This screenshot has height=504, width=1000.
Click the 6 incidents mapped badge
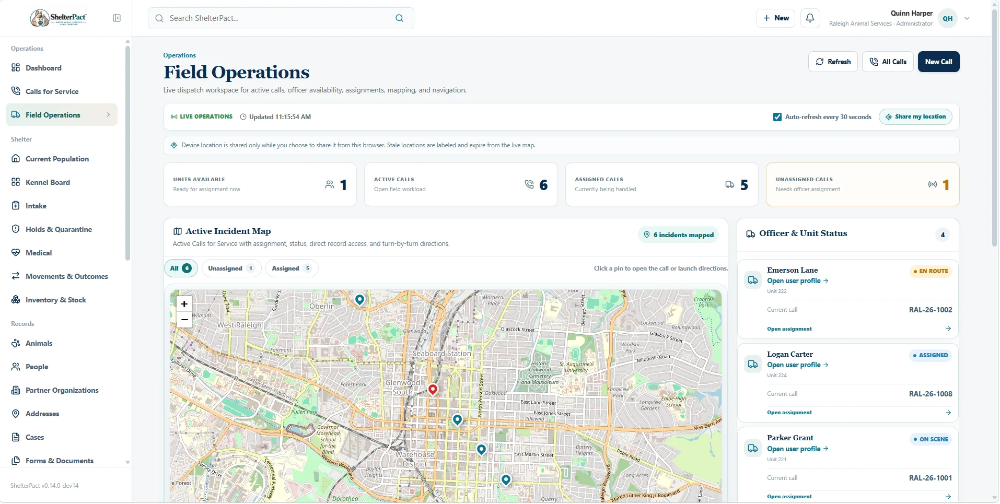point(679,235)
